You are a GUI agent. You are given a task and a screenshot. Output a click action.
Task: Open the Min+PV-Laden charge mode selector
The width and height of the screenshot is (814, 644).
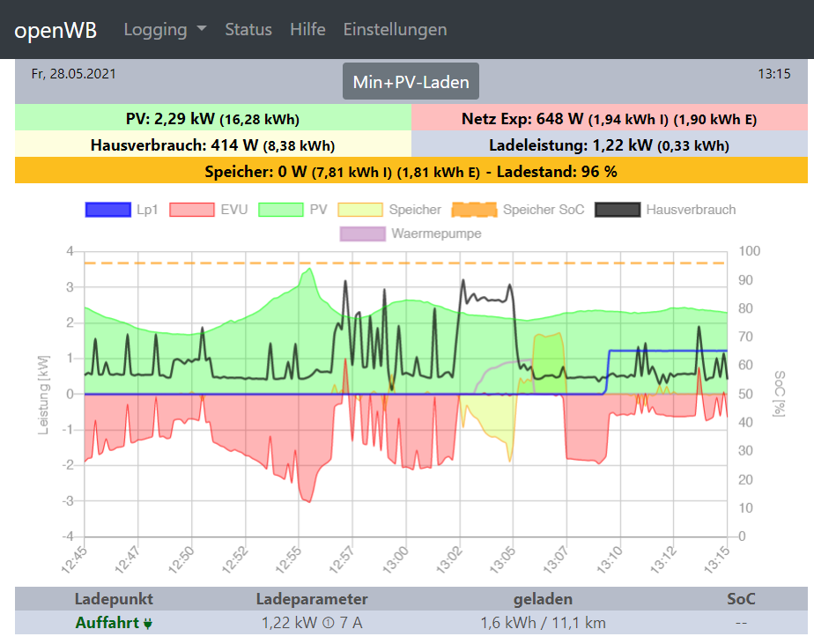click(x=411, y=82)
